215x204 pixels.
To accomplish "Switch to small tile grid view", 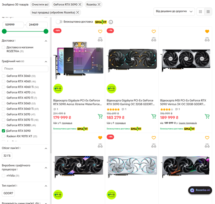I will tap(208, 12).
